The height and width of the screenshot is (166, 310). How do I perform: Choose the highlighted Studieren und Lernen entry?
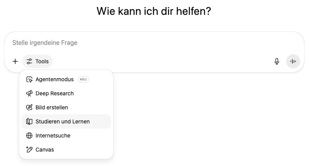pos(66,121)
